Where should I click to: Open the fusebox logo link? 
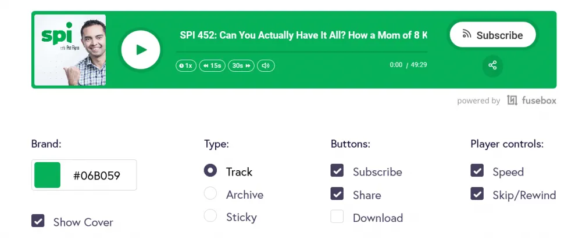pos(531,100)
